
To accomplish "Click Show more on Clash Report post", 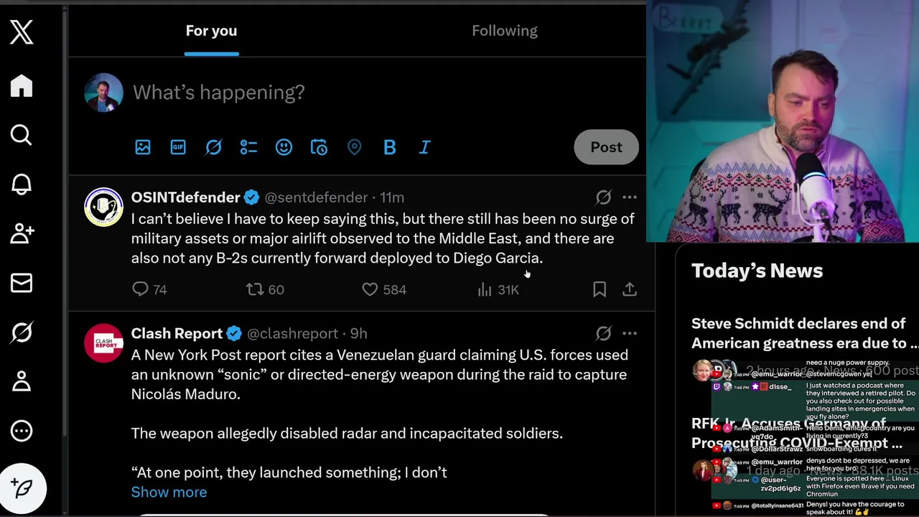I will click(x=169, y=492).
